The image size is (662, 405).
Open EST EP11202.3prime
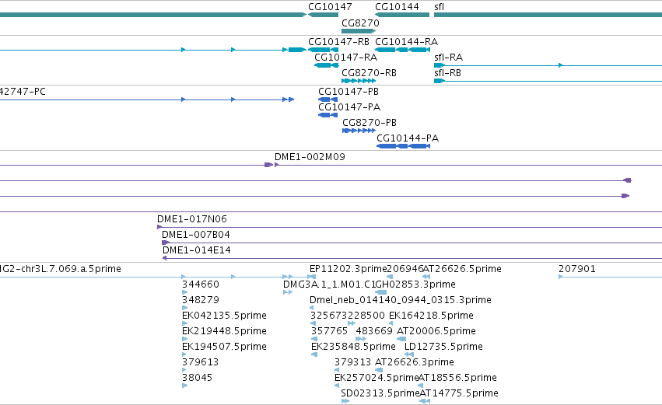click(x=348, y=269)
